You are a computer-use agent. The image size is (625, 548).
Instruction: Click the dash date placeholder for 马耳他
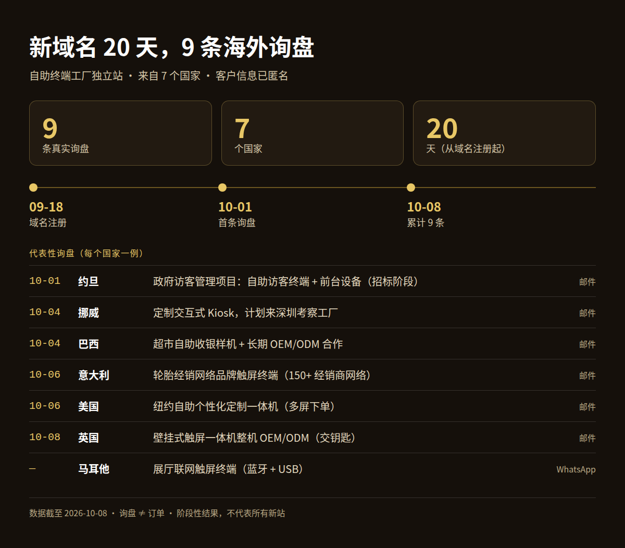pos(32,469)
